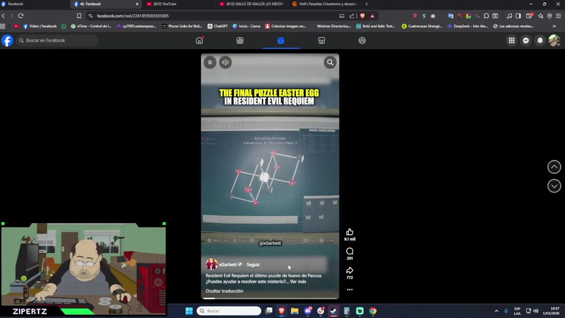This screenshot has height=318, width=565.
Task: Expand the caption with Ver más
Action: point(298,282)
